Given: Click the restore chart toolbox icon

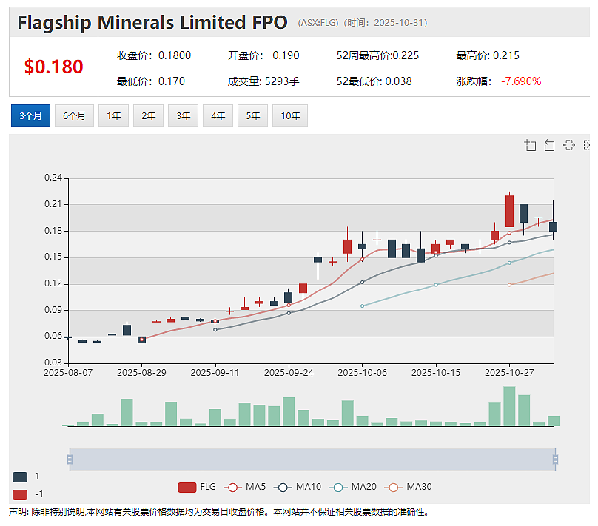Looking at the screenshot, I should (x=568, y=145).
